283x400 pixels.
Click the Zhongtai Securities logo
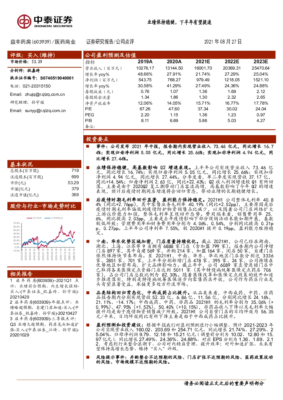(45, 21)
